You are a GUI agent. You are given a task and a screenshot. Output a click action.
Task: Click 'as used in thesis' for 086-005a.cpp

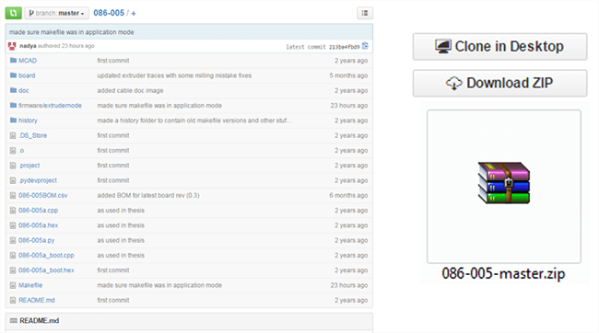point(121,210)
